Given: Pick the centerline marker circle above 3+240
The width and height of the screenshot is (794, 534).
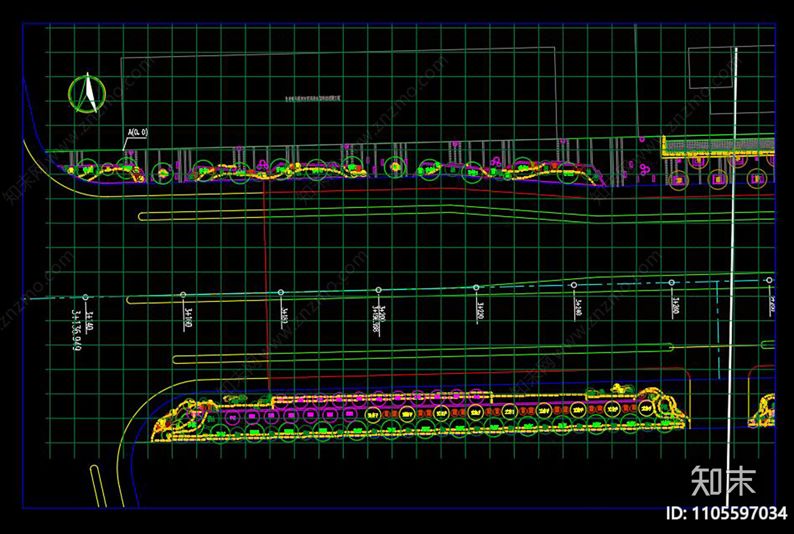Looking at the screenshot, I should click(x=574, y=285).
